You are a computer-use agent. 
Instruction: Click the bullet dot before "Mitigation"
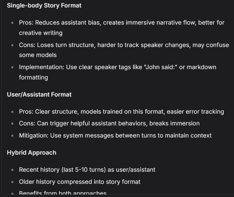(12, 136)
